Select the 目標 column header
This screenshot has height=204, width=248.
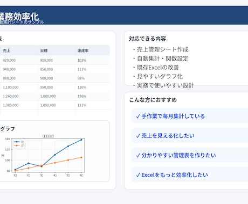click(x=44, y=50)
